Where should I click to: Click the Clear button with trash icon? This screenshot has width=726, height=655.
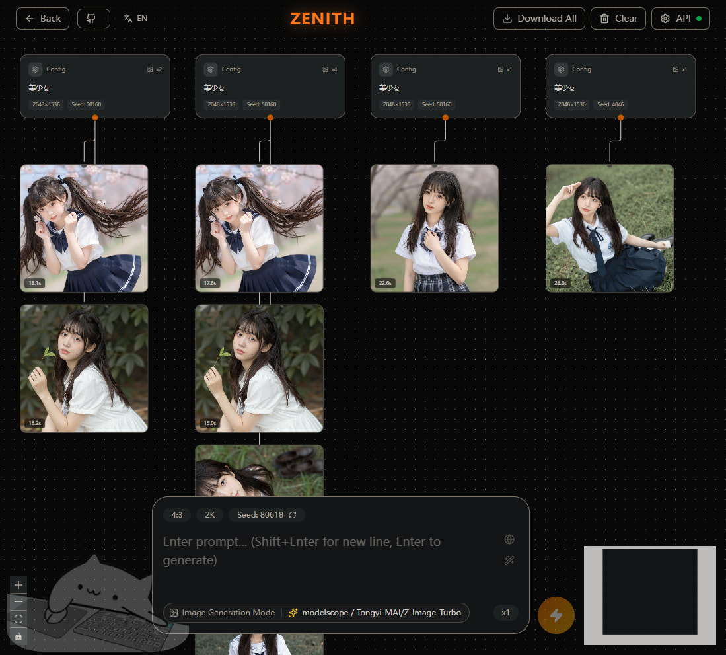click(x=618, y=19)
